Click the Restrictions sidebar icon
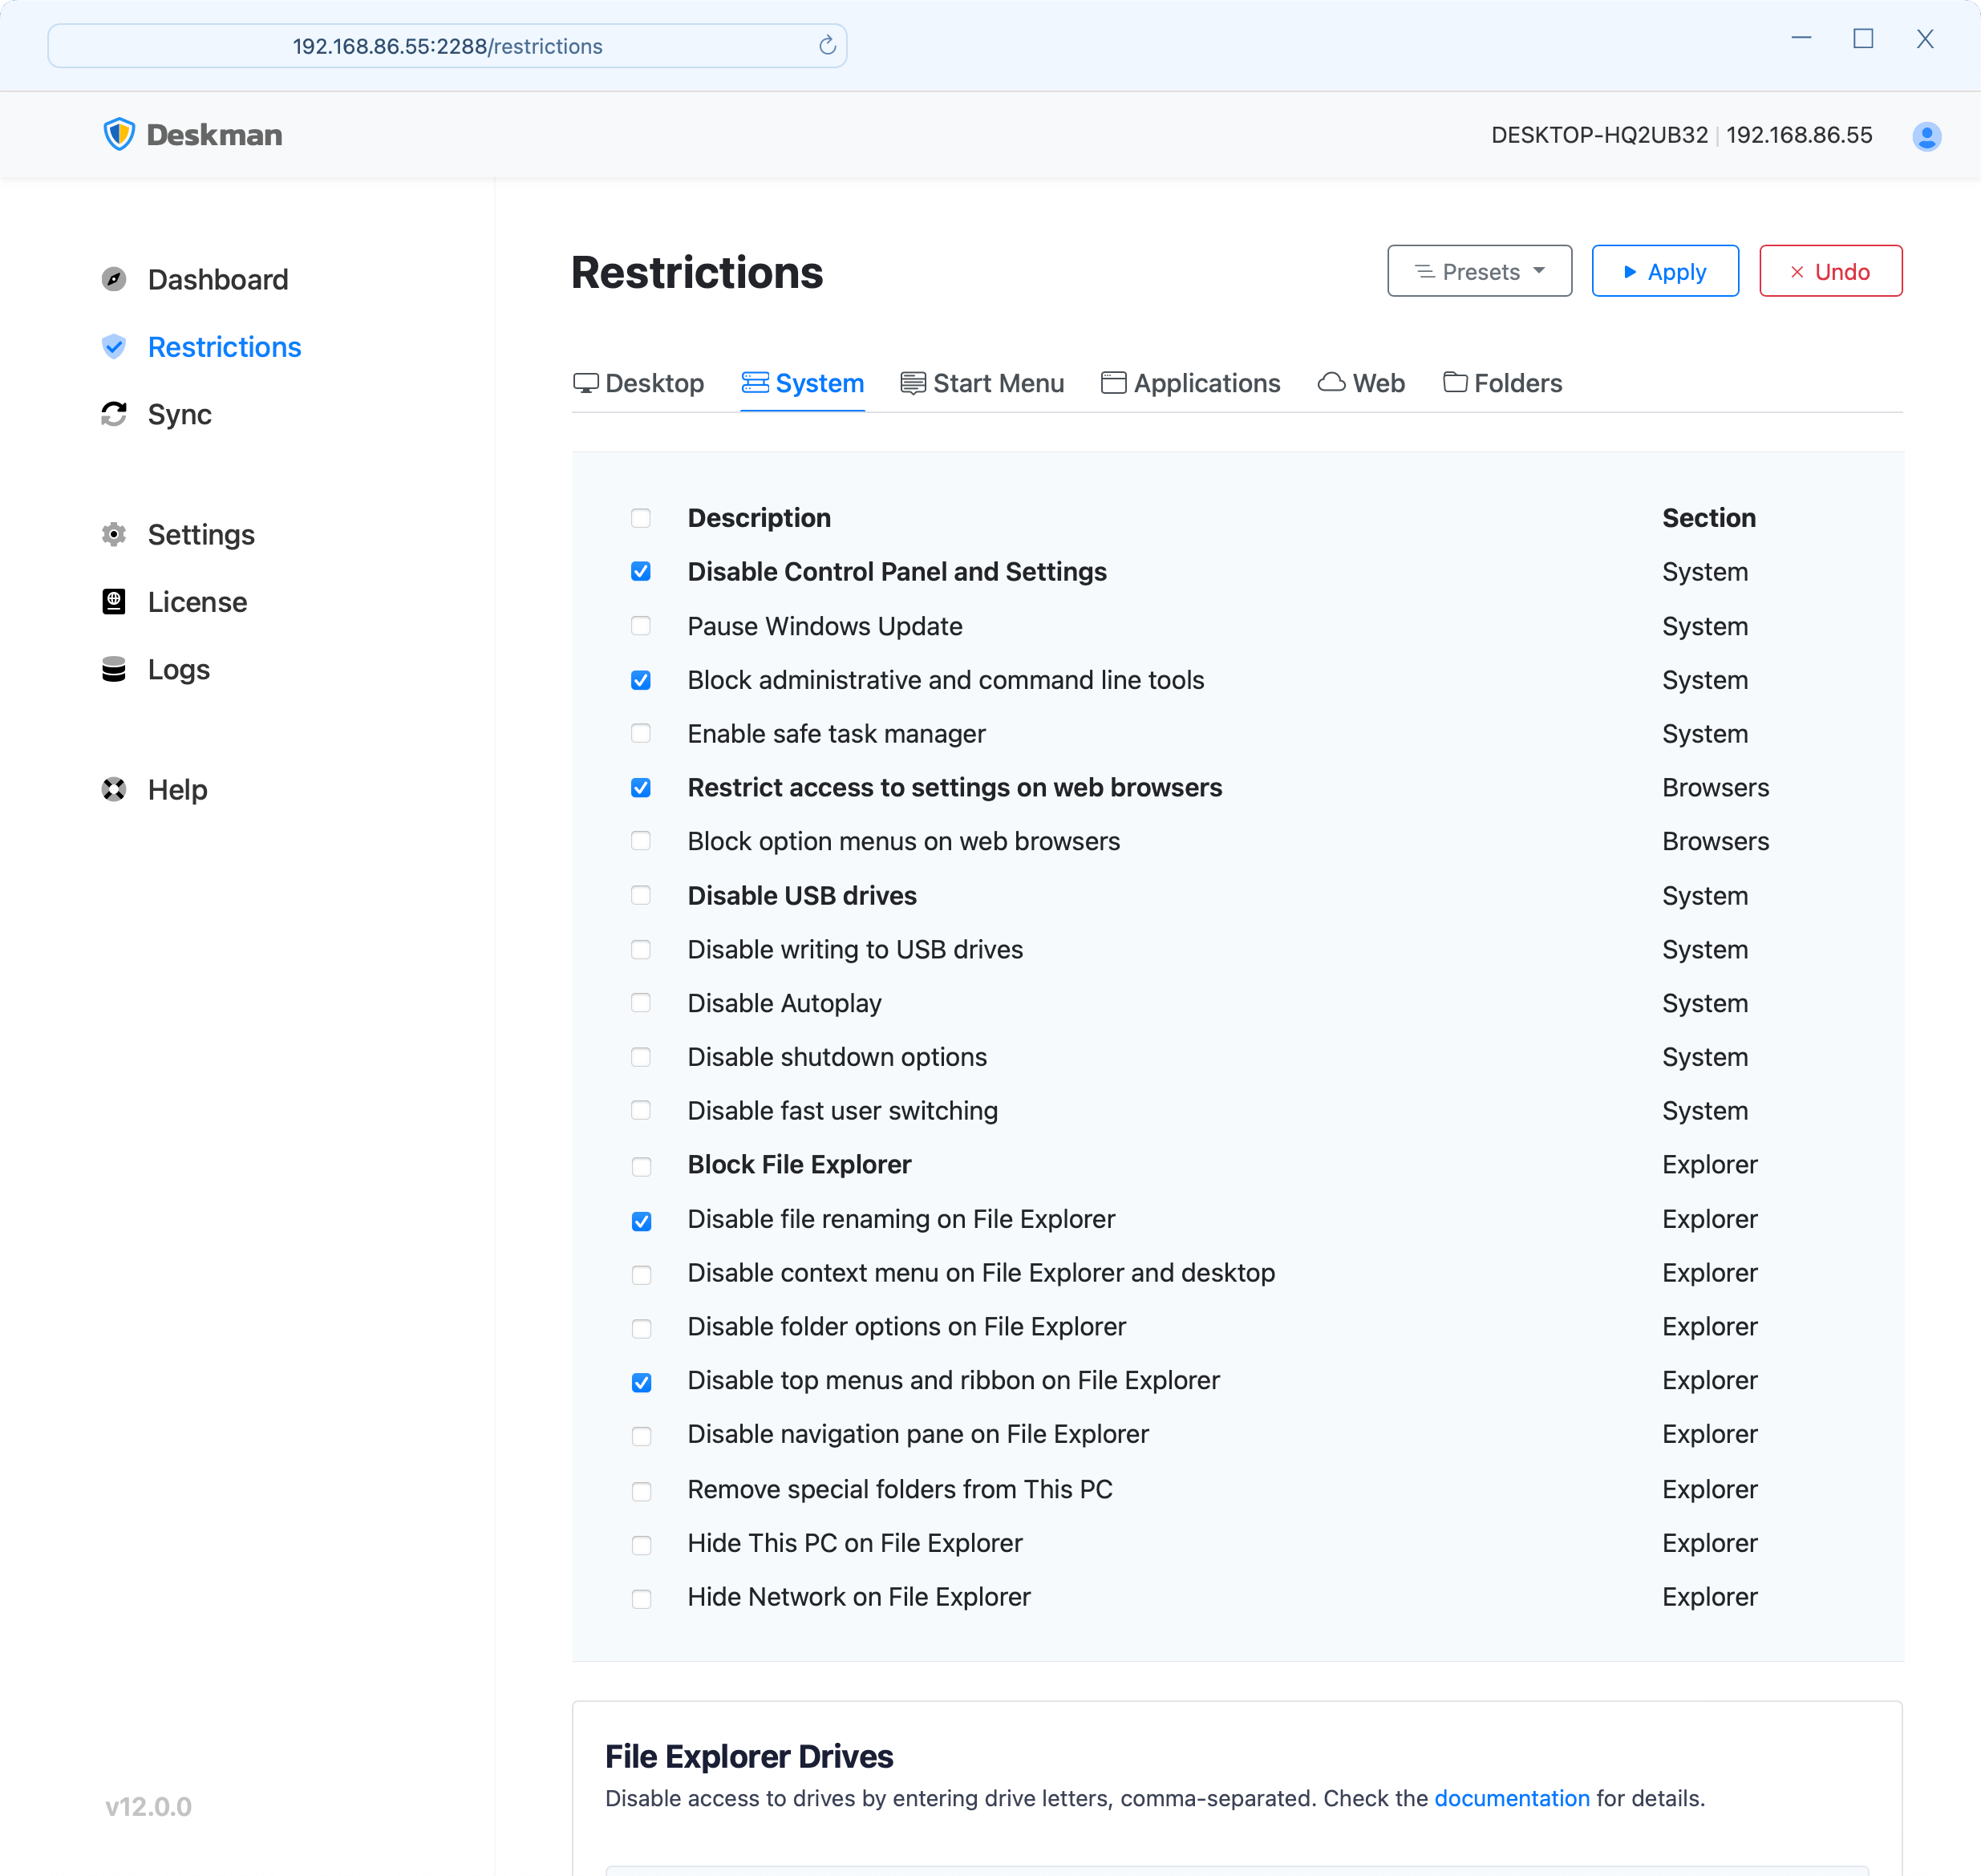This screenshot has height=1876, width=1981. coord(115,346)
